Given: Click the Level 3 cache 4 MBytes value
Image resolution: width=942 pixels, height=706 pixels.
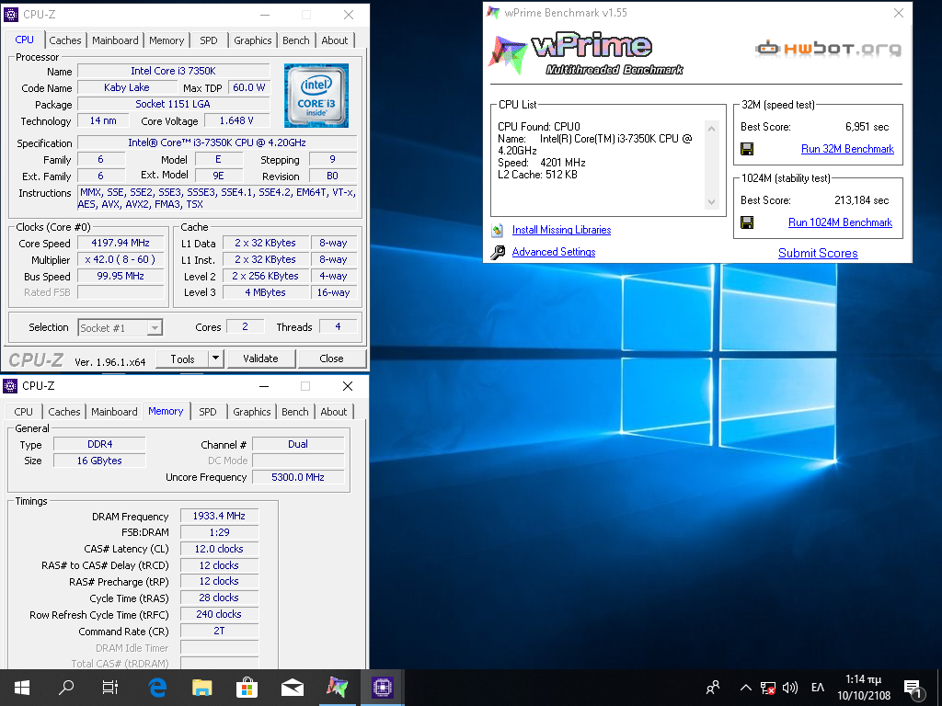Looking at the screenshot, I should pyautogui.click(x=266, y=292).
